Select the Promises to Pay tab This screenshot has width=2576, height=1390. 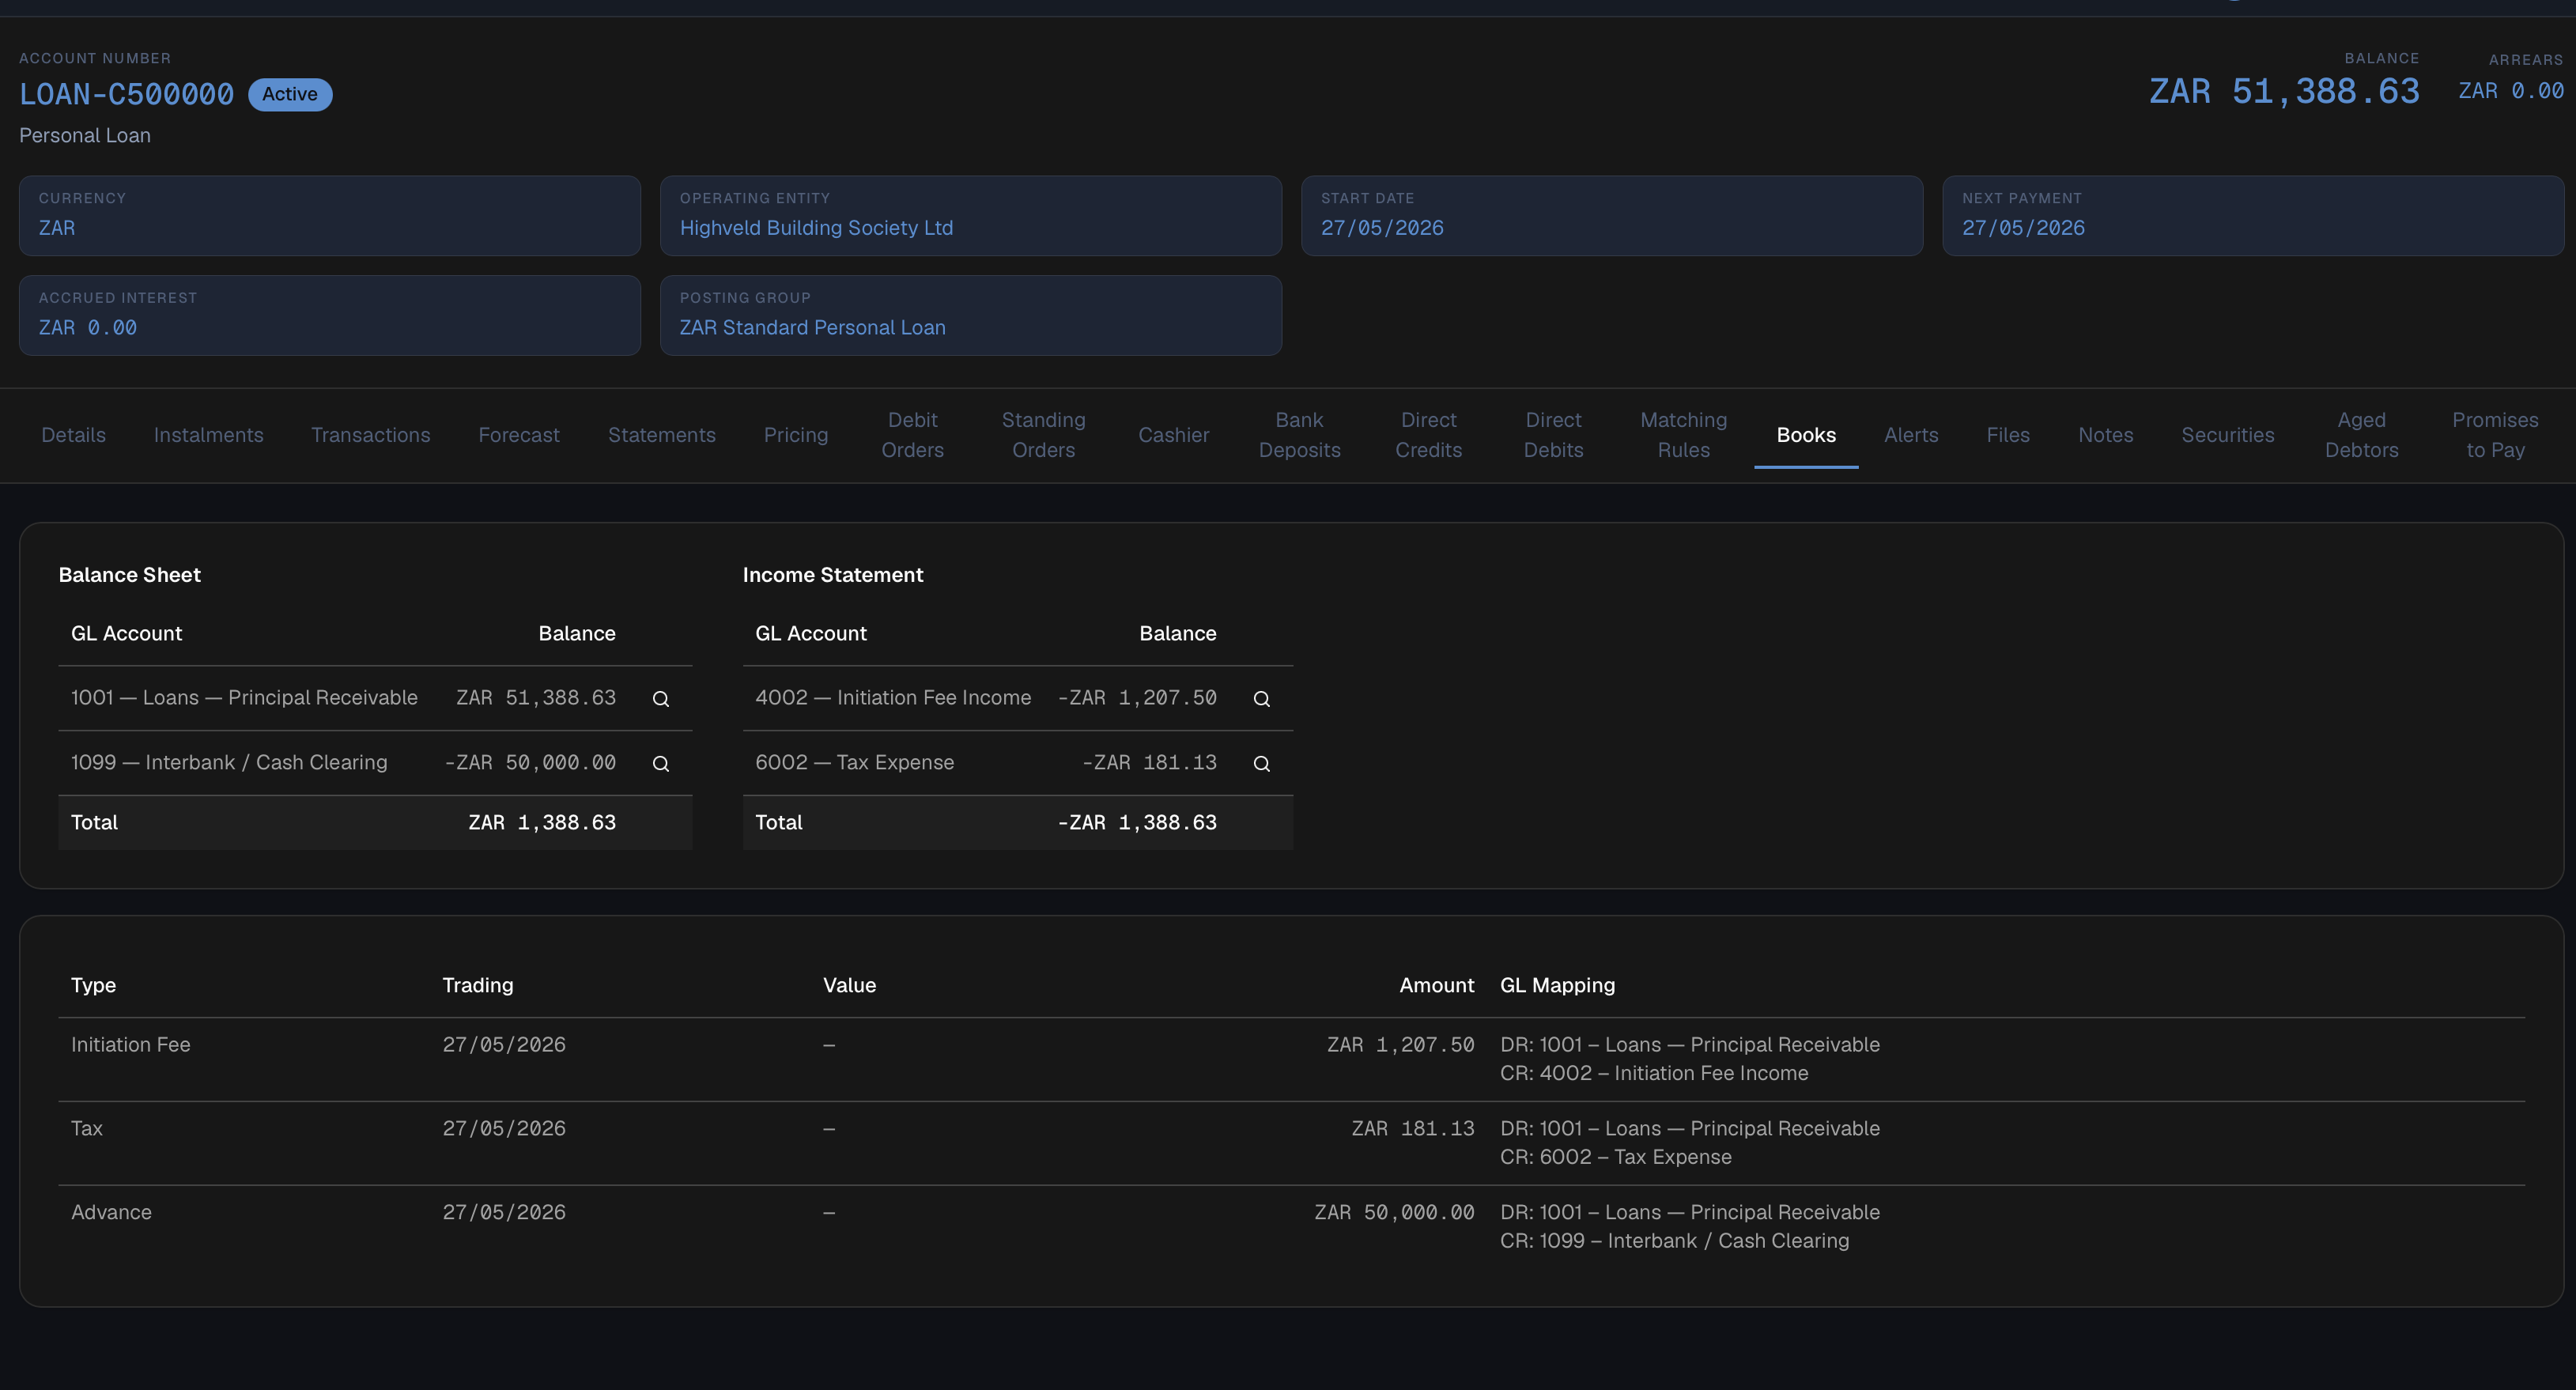pyautogui.click(x=2495, y=435)
